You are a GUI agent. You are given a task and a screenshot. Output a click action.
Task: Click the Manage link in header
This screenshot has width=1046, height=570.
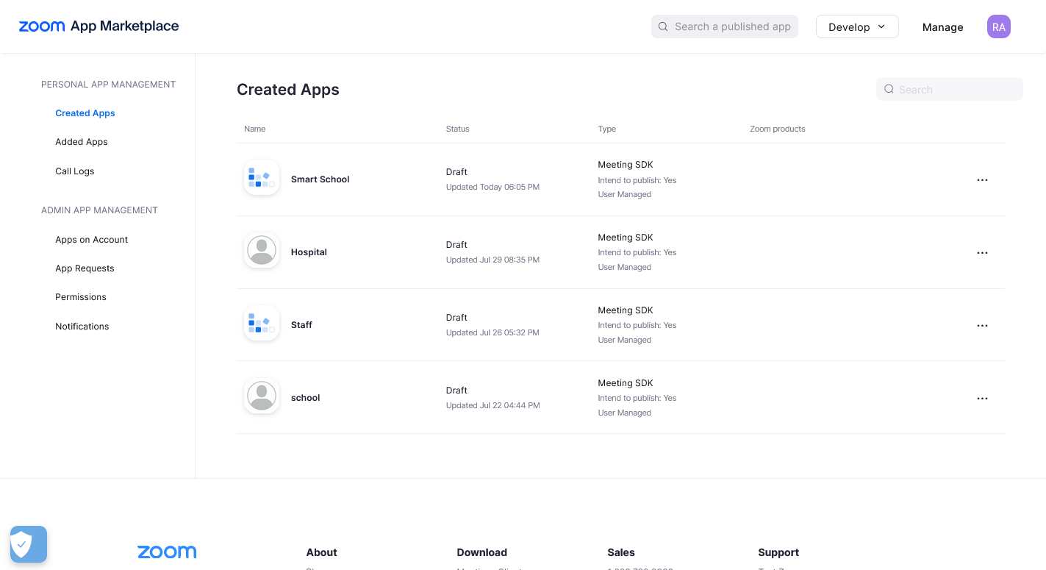[942, 27]
